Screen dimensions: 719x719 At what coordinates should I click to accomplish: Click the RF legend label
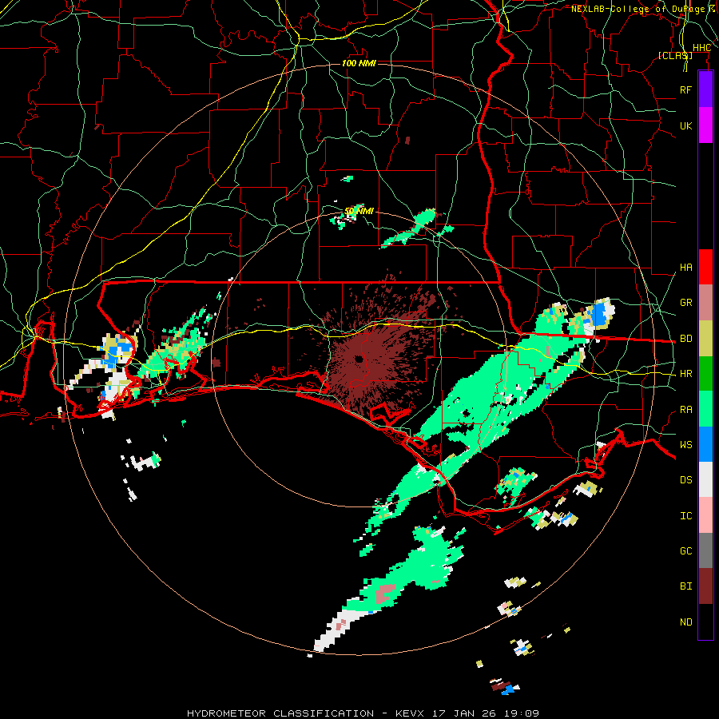point(686,89)
